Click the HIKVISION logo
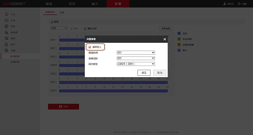253x135 pixels. click(x=14, y=4)
